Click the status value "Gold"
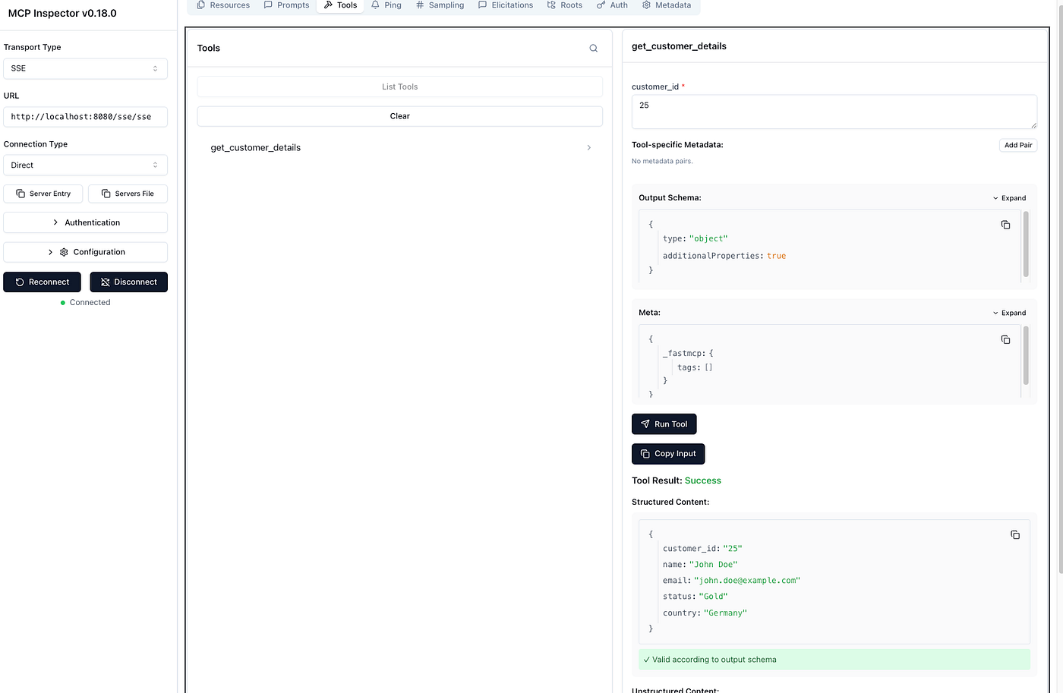This screenshot has width=1063, height=693. (713, 597)
